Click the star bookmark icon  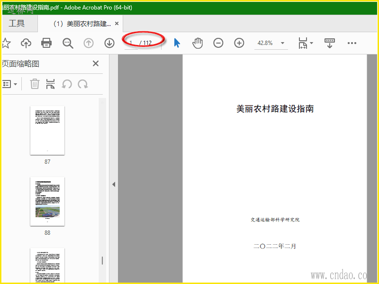[6, 43]
